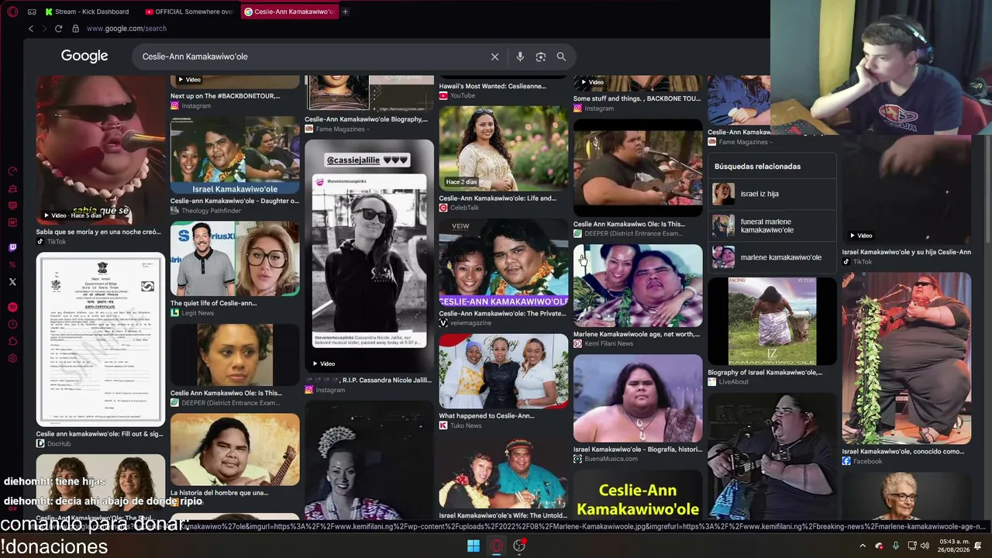Open the Facebook 'conocido como' image result

coord(906,358)
